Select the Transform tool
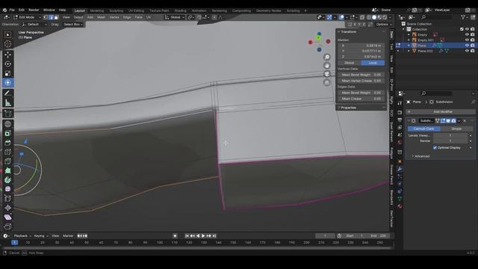This screenshot has height=269, width=478. pos(8,83)
